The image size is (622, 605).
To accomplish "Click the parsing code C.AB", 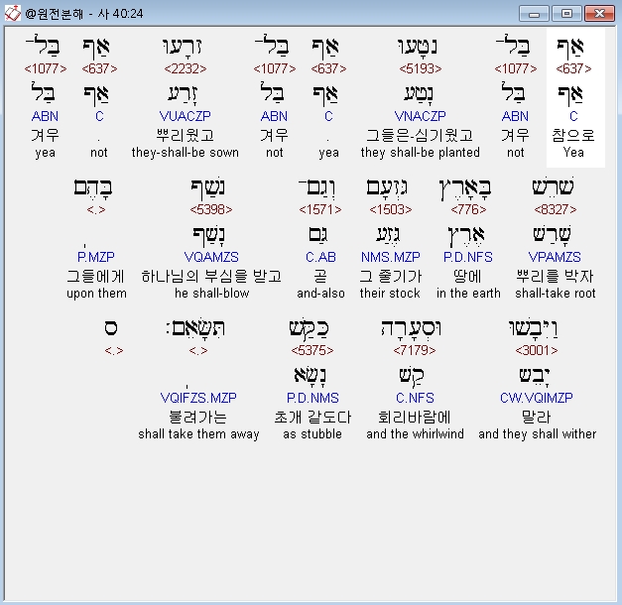I will coord(320,257).
